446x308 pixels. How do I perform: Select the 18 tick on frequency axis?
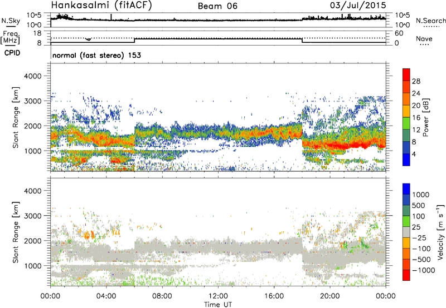coord(37,33)
